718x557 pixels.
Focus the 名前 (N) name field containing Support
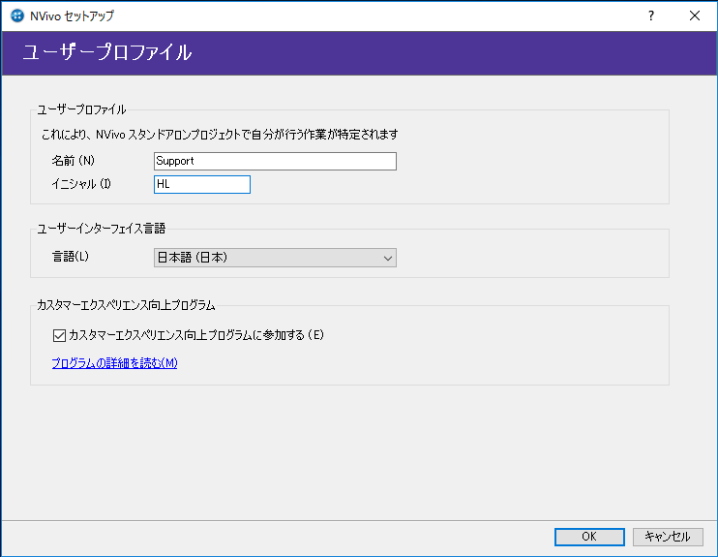click(275, 161)
